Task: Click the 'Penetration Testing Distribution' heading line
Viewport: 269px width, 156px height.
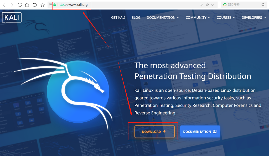Action: (193, 76)
